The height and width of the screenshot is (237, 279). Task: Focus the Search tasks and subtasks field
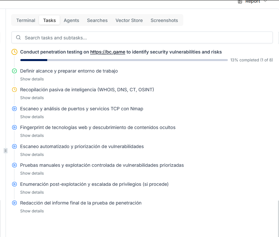coord(144,38)
